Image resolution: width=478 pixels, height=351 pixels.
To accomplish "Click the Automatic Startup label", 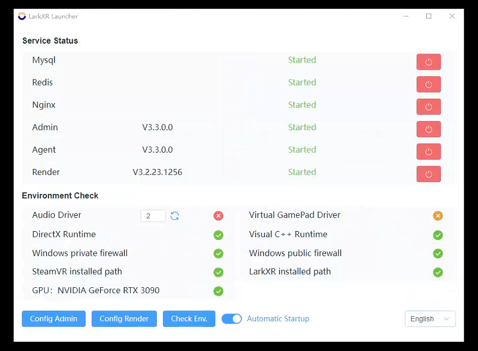I will 278,319.
